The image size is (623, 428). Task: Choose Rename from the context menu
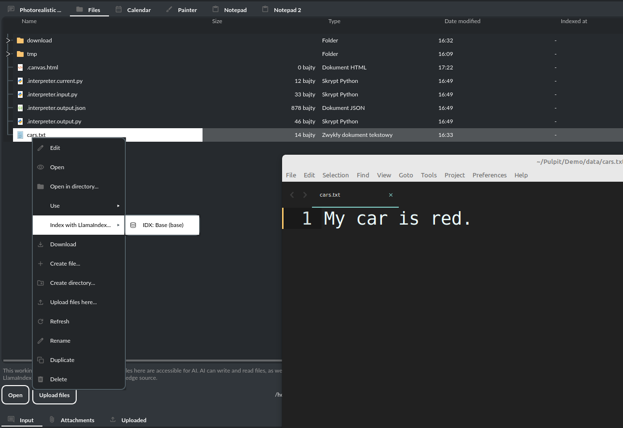point(60,341)
